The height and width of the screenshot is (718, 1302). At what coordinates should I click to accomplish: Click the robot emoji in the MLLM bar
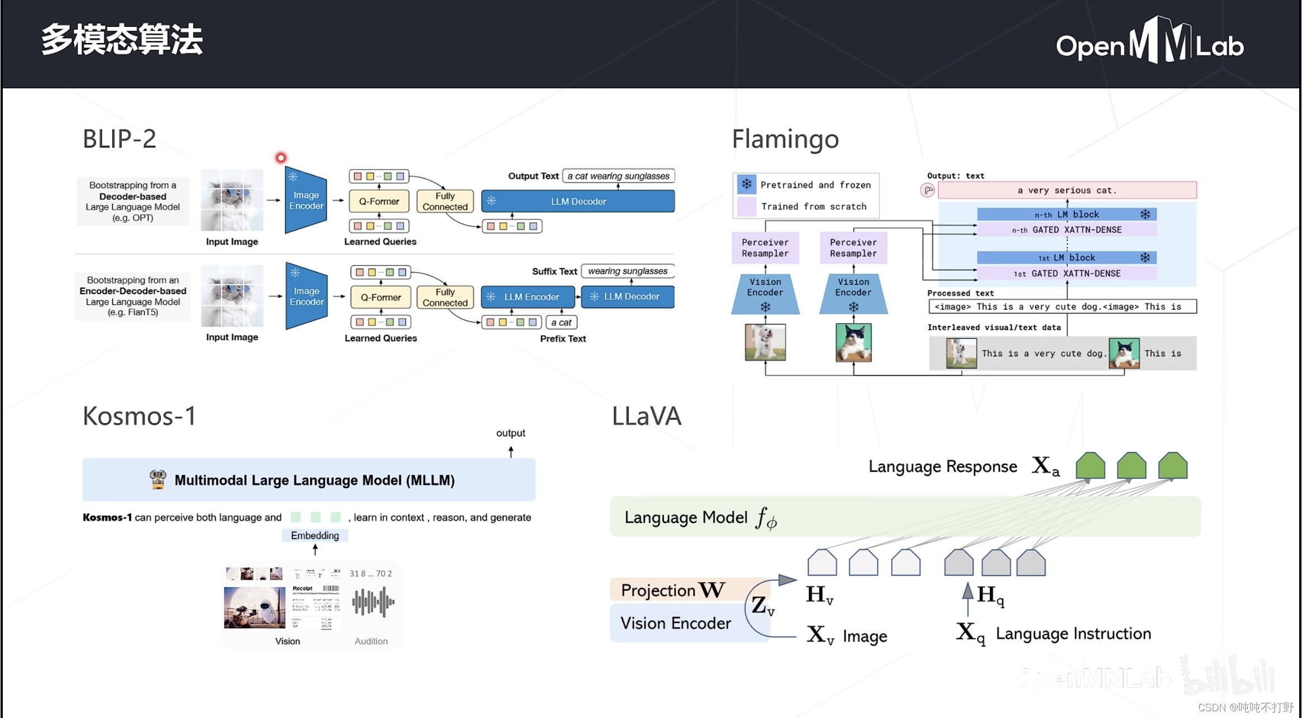click(158, 480)
